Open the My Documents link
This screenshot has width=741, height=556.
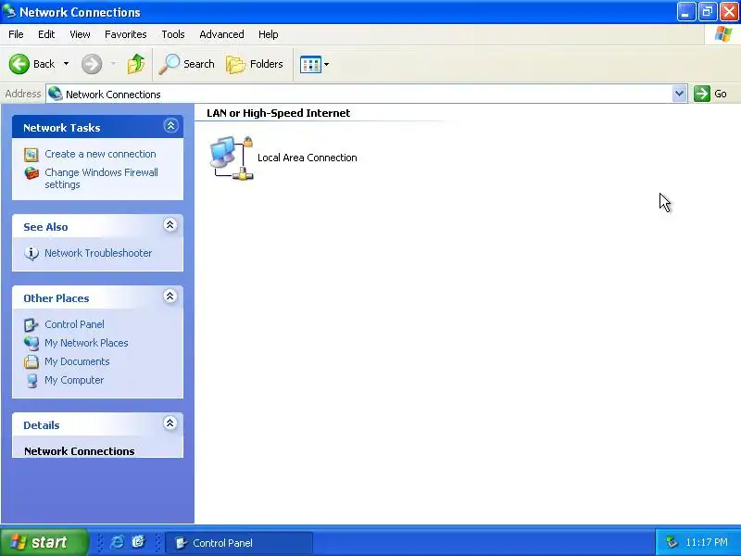(x=77, y=361)
